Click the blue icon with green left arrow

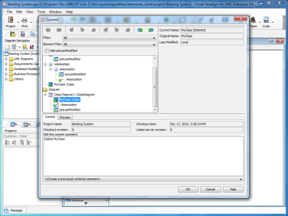click(x=140, y=30)
